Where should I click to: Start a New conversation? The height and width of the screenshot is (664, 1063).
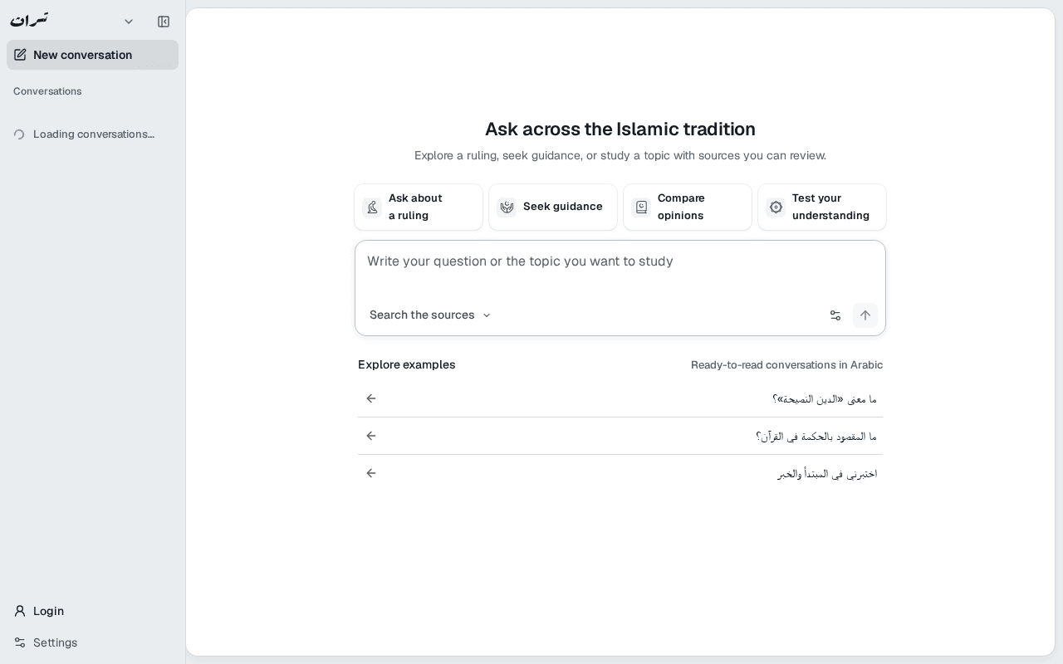pyautogui.click(x=92, y=55)
